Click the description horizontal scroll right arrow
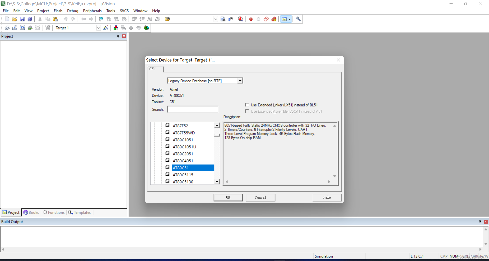The height and width of the screenshot is (261, 489). coord(329,182)
